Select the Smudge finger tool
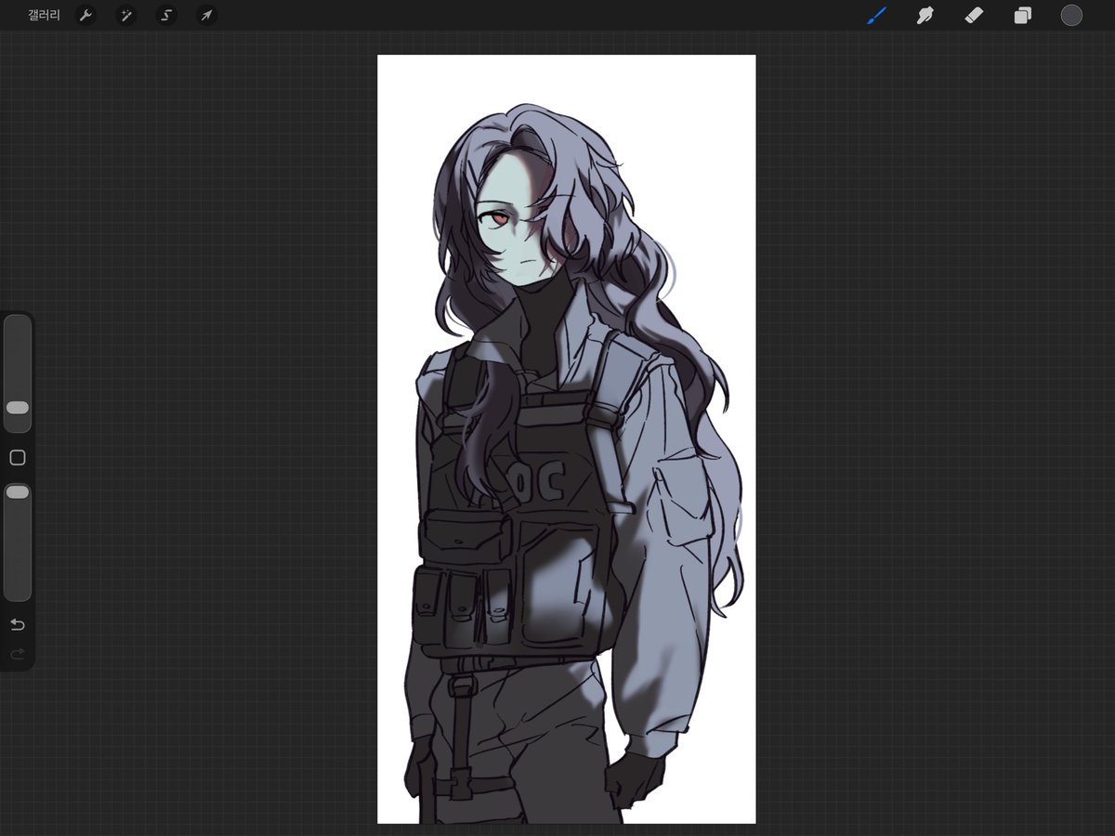 [x=925, y=15]
